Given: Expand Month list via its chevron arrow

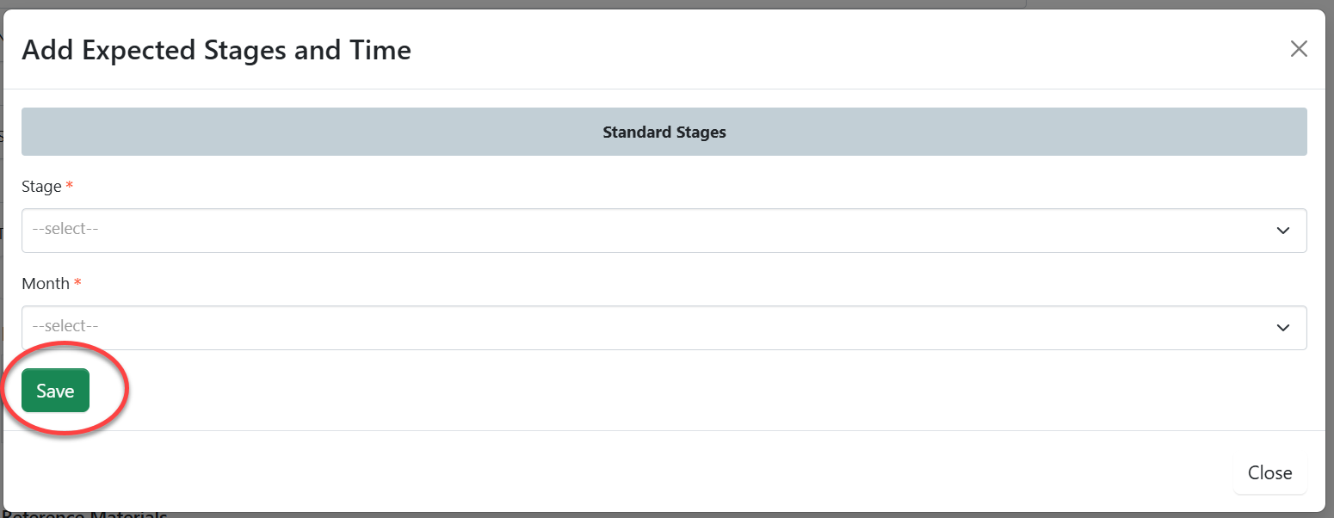Looking at the screenshot, I should (x=1282, y=328).
